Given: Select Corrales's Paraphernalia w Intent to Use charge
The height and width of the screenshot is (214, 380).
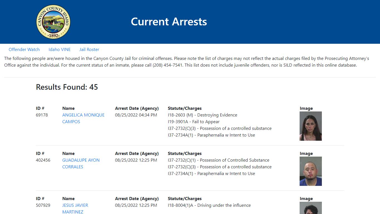Looking at the screenshot, I should 211,174.
